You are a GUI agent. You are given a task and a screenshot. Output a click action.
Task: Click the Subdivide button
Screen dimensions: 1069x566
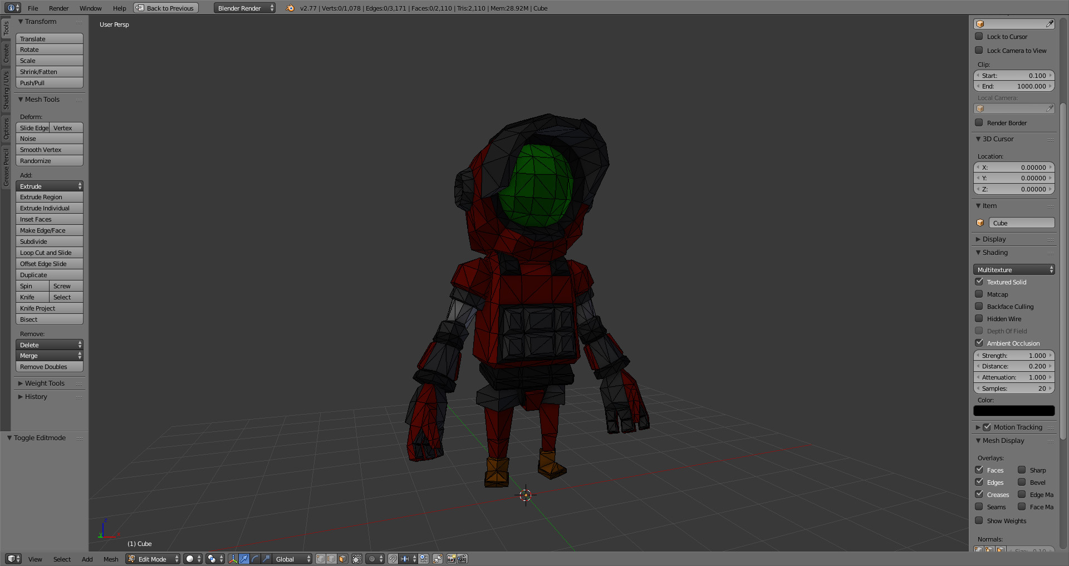50,241
